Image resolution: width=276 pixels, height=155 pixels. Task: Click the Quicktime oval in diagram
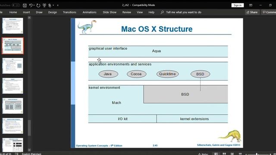click(168, 74)
